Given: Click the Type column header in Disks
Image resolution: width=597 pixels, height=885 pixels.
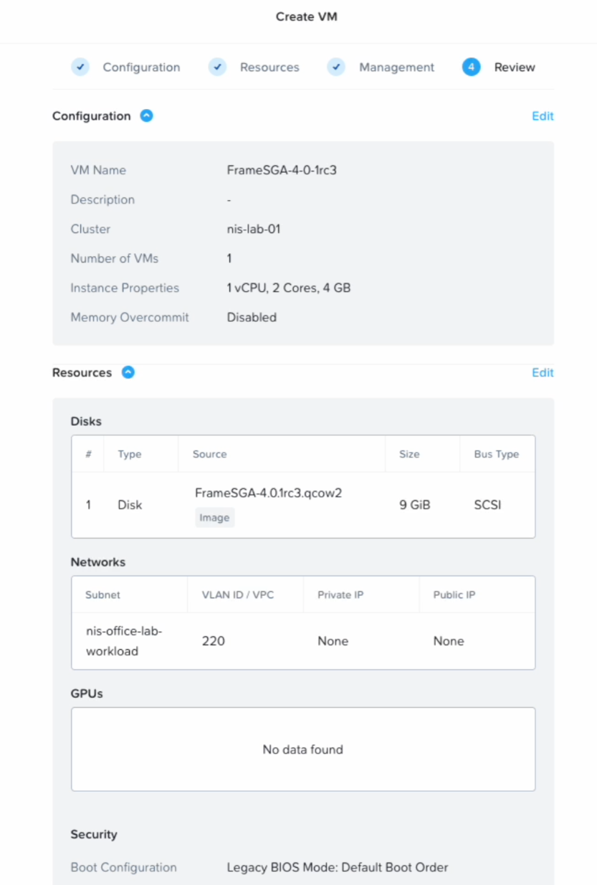Looking at the screenshot, I should 130,454.
